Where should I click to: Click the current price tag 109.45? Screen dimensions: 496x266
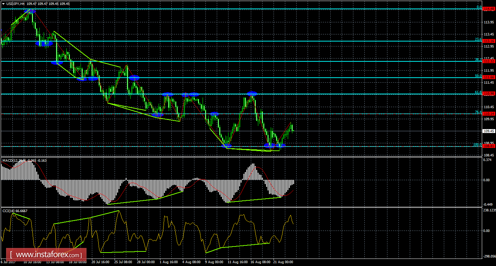[x=489, y=131]
